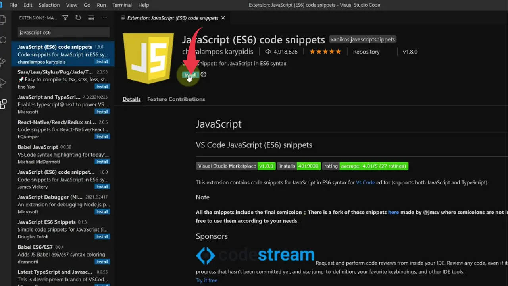
Task: Open the Search view in the activity bar
Action: (x=3, y=40)
